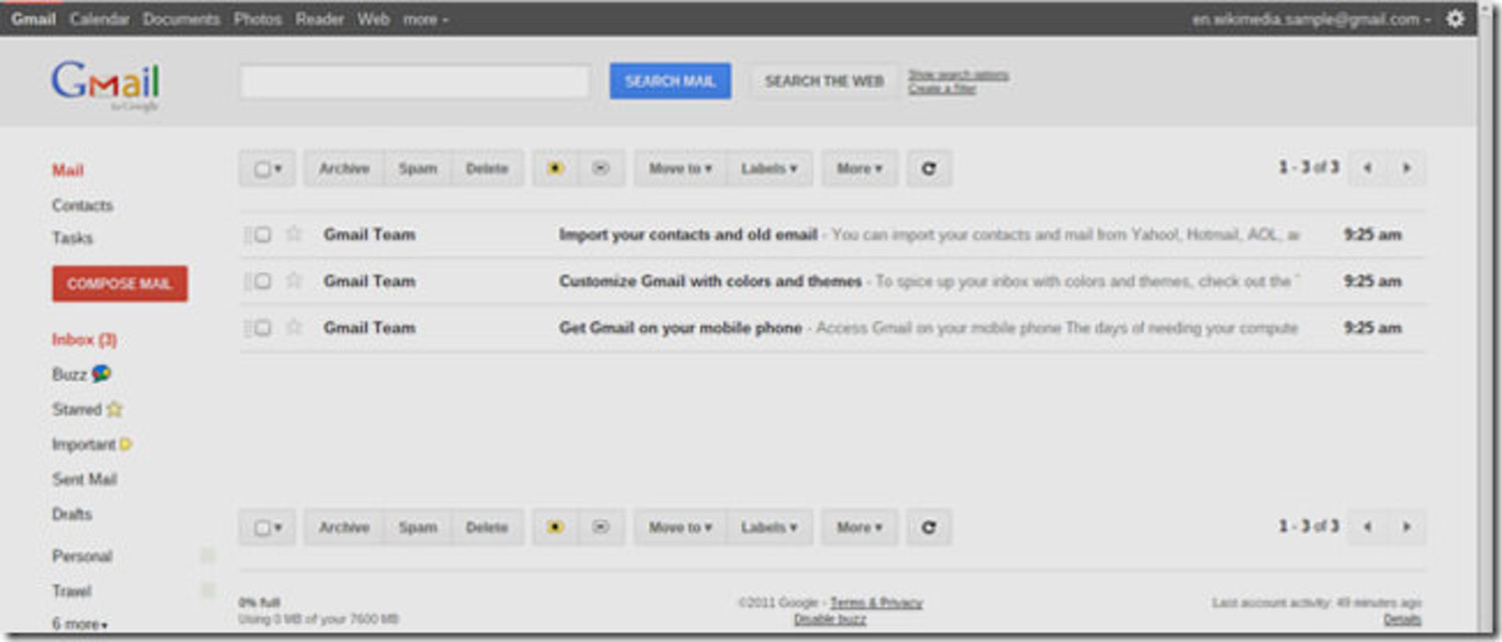Open Sent Mail in the sidebar

tap(84, 479)
